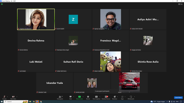This screenshot has height=103, width=184.
Task: Select angga permana's profile picture
Action: (148, 41)
